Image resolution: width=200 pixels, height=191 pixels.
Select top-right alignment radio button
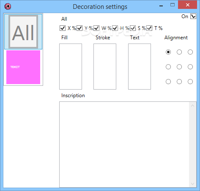(190, 52)
